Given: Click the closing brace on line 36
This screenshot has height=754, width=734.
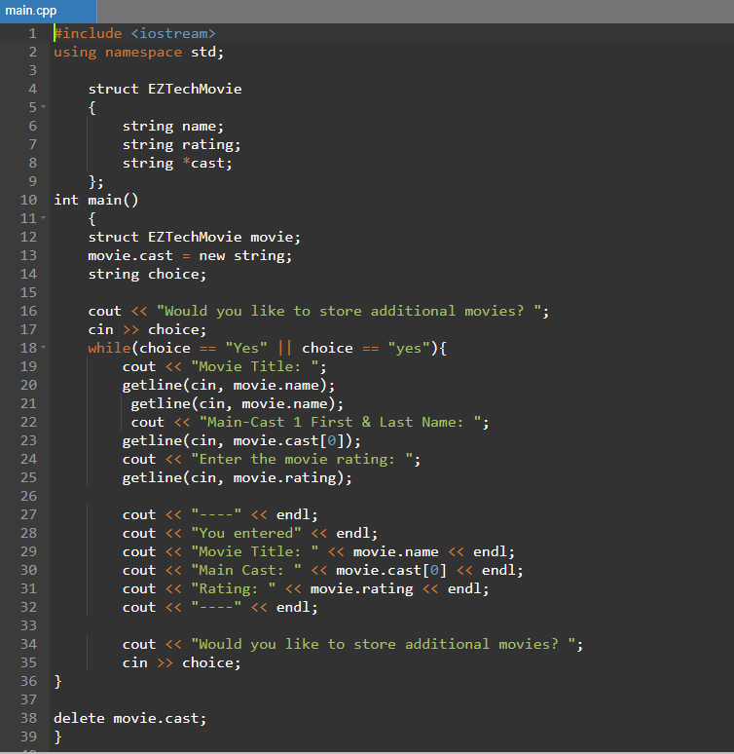Looking at the screenshot, I should [x=57, y=681].
